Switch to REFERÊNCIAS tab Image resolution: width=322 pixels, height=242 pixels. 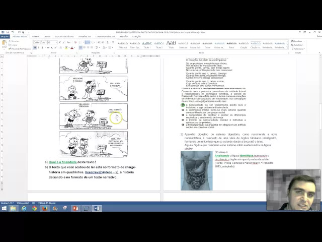85,36
